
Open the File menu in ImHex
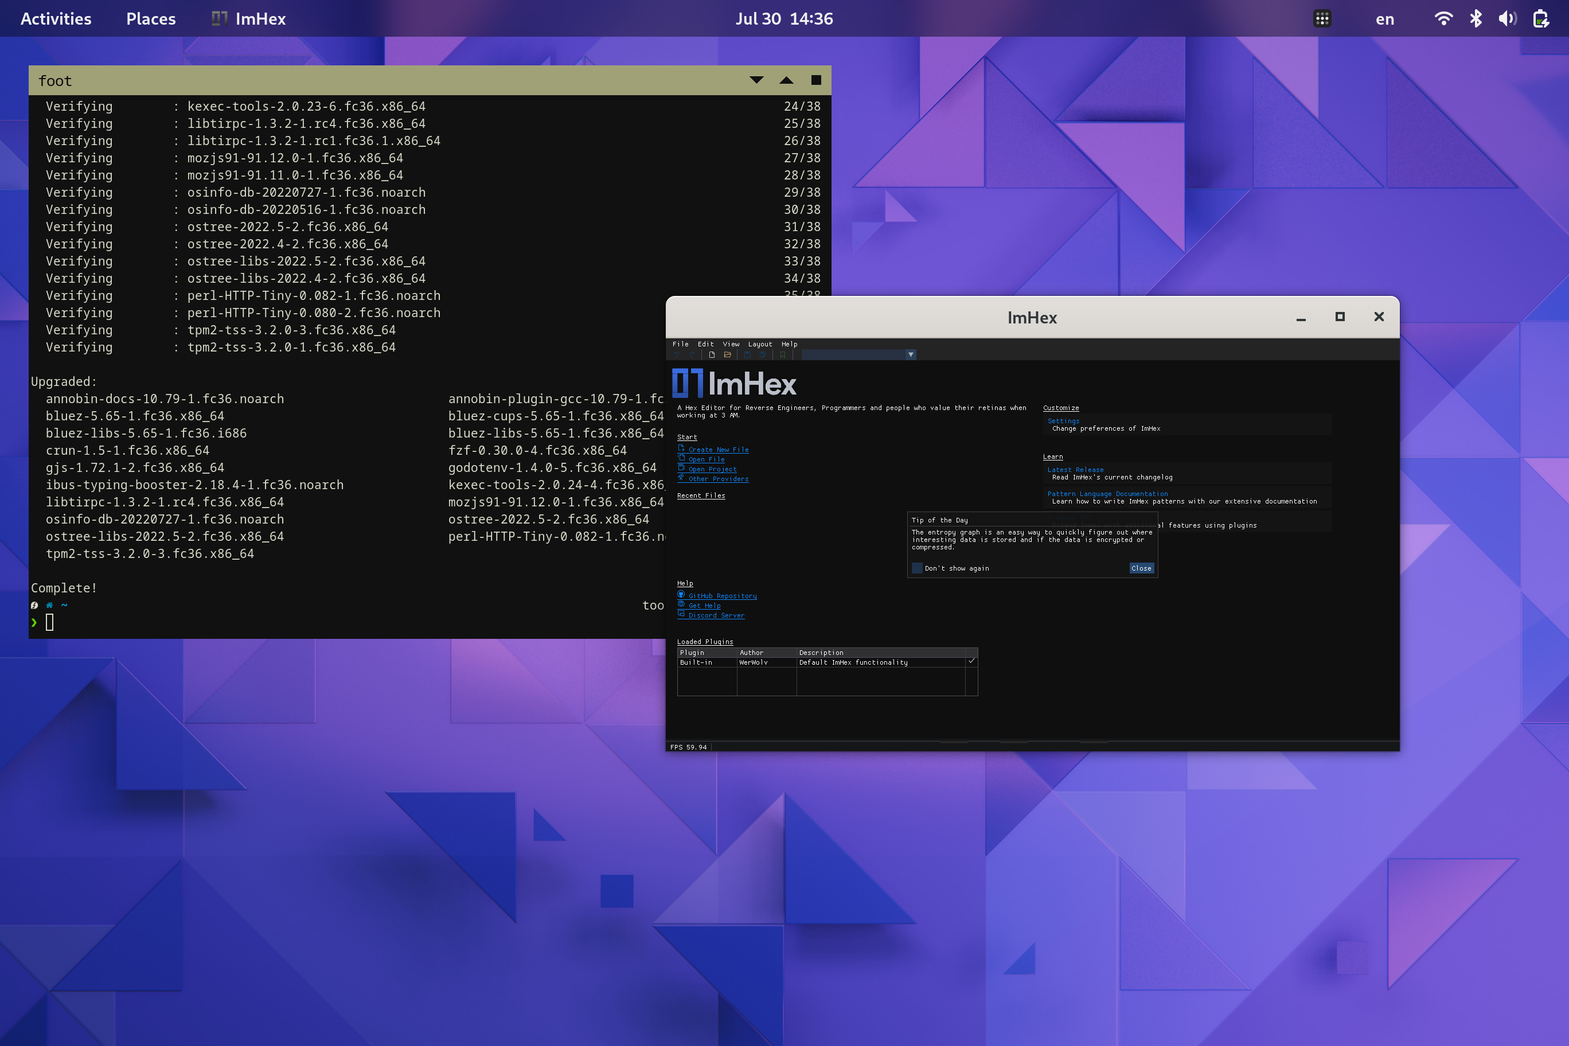[x=681, y=344]
